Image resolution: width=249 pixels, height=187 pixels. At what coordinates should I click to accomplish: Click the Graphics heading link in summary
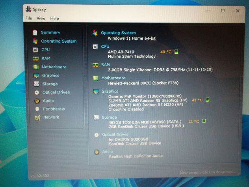[110, 91]
